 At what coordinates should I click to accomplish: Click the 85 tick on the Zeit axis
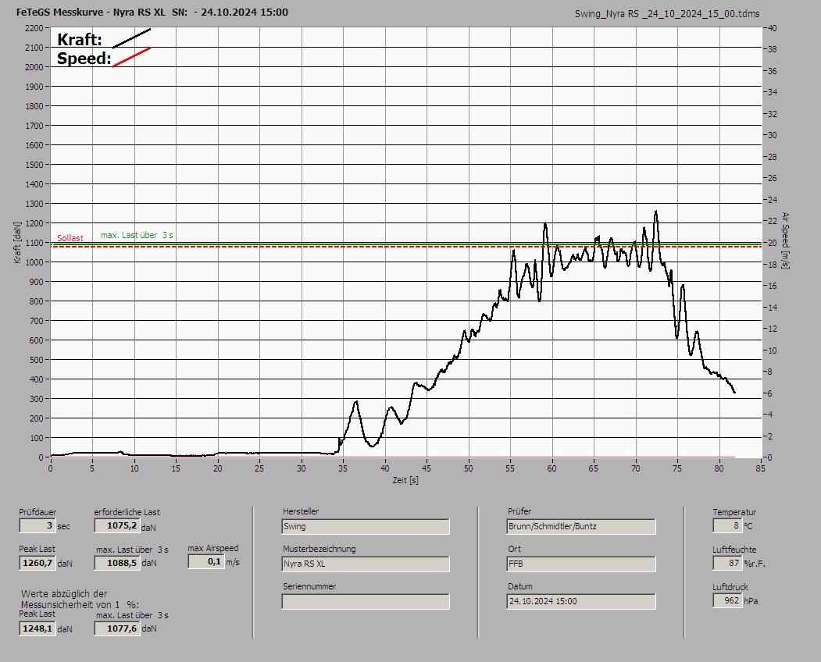click(760, 468)
